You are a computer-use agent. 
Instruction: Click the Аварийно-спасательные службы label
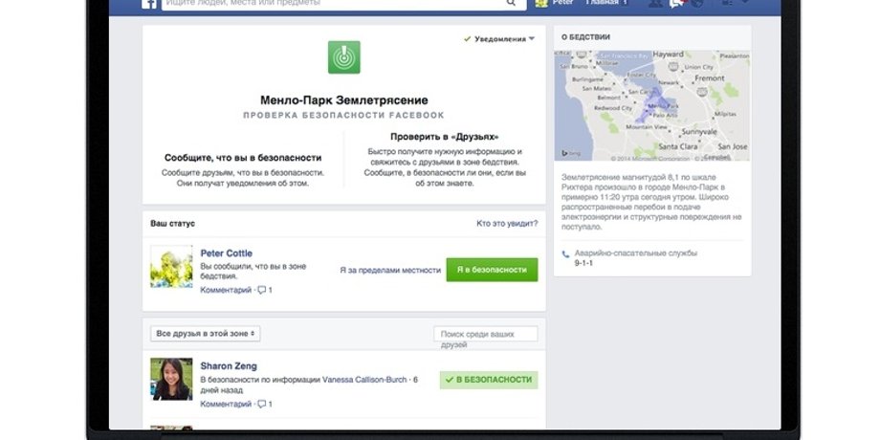(x=635, y=253)
